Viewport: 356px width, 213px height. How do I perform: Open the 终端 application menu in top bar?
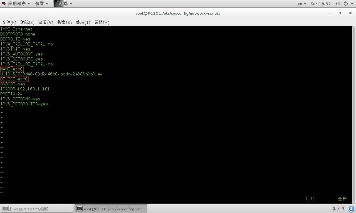63,4
